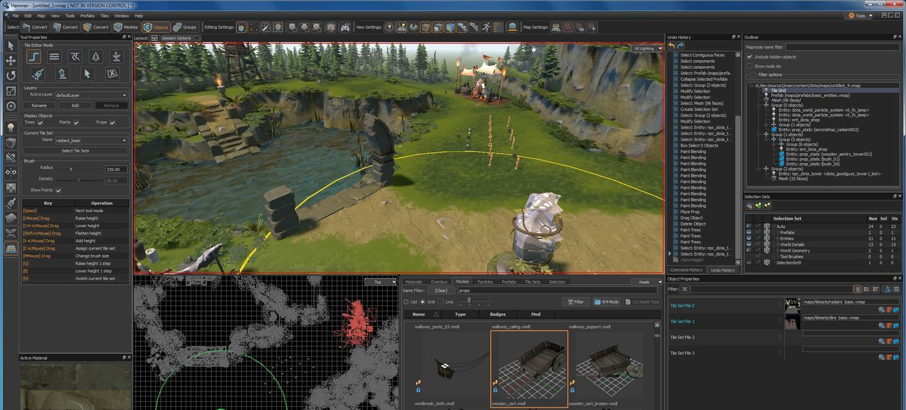906x410 pixels.
Task: Click the gamepad icon in top toolbar
Action: click(x=345, y=27)
